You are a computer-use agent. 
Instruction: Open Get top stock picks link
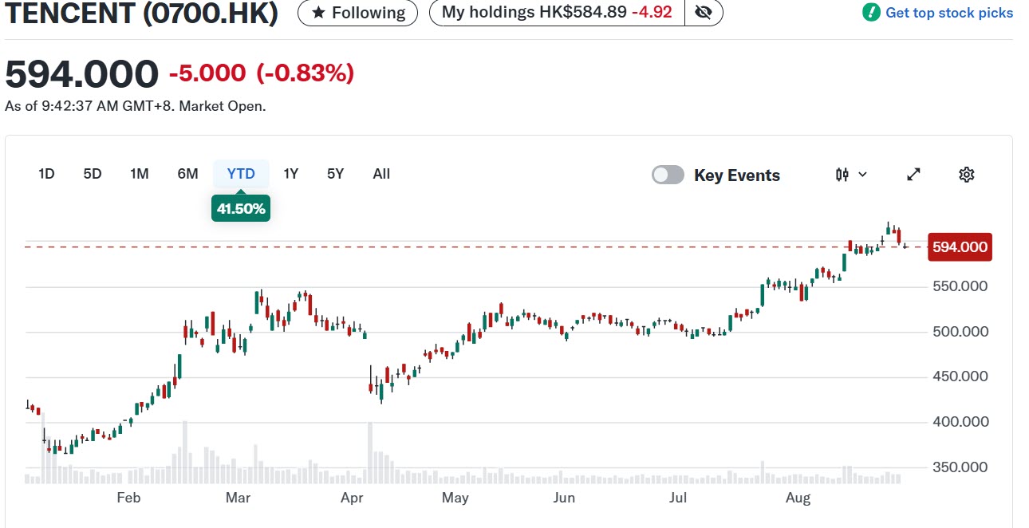click(949, 13)
